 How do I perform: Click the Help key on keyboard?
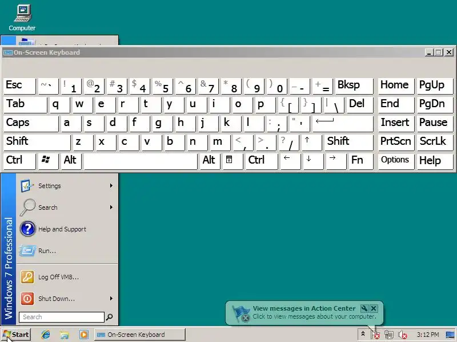click(435, 161)
